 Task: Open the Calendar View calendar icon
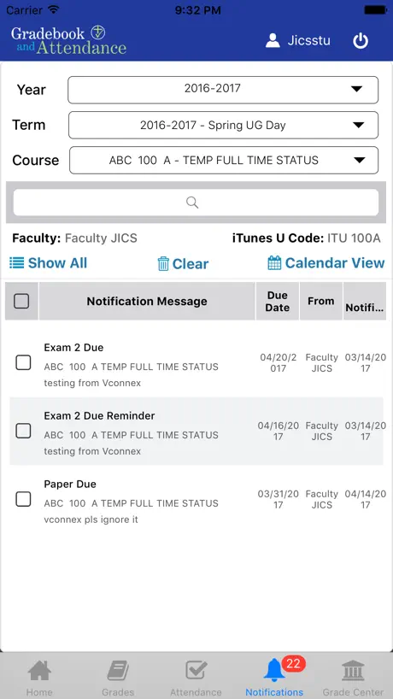pyautogui.click(x=274, y=263)
